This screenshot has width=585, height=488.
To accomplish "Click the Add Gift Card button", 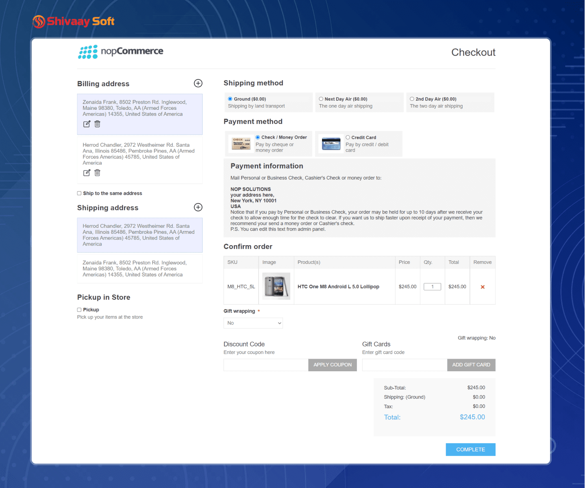I will [x=471, y=365].
